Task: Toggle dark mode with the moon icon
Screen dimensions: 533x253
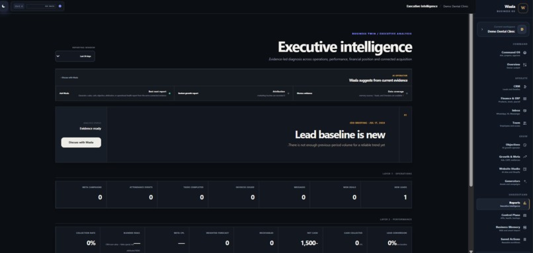Action: (4, 6)
